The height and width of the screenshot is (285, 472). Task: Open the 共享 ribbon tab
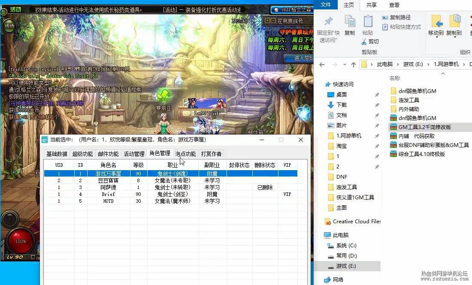click(x=372, y=5)
